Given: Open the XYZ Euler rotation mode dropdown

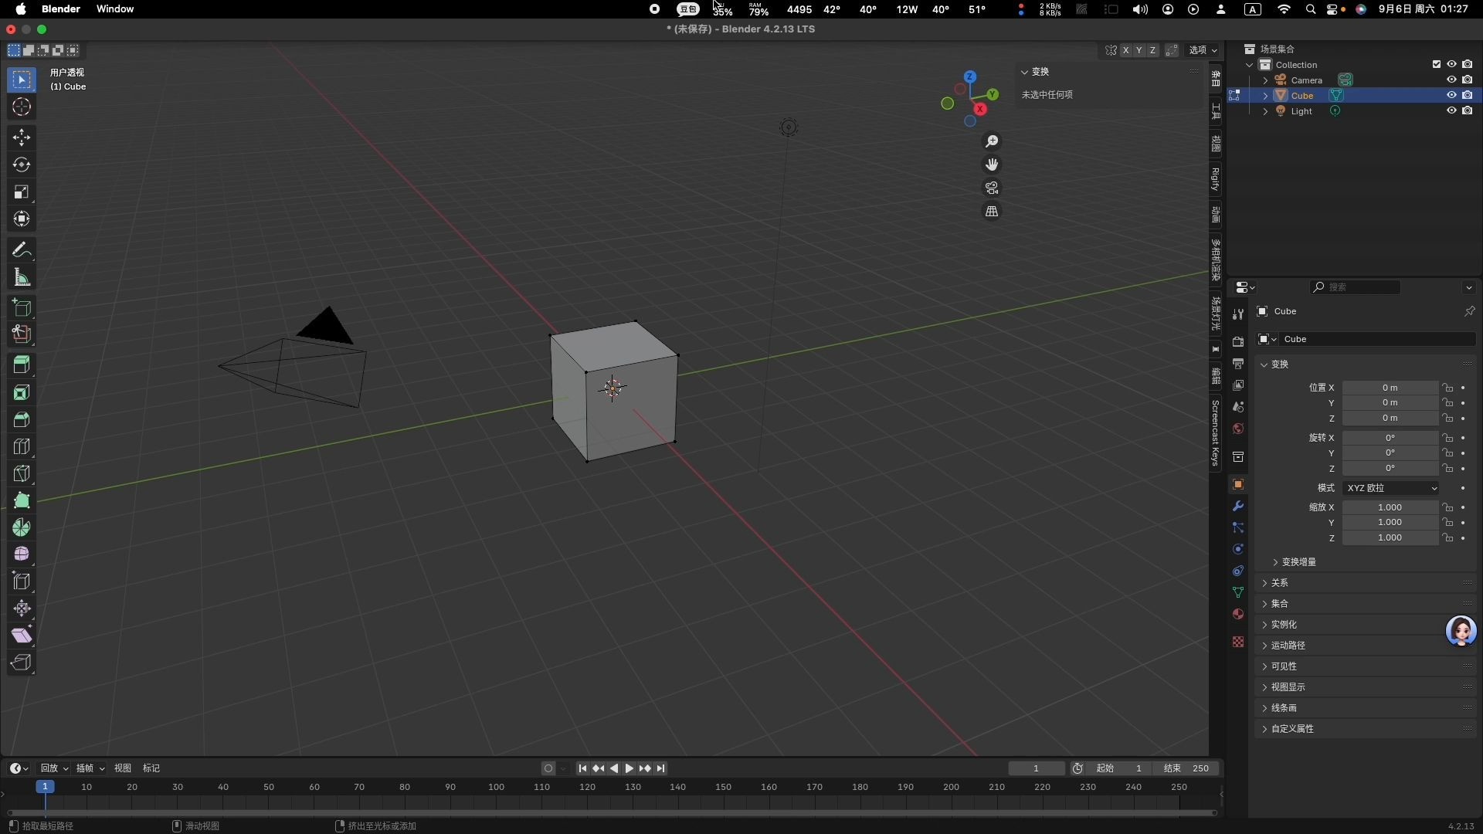Looking at the screenshot, I should click(1390, 488).
